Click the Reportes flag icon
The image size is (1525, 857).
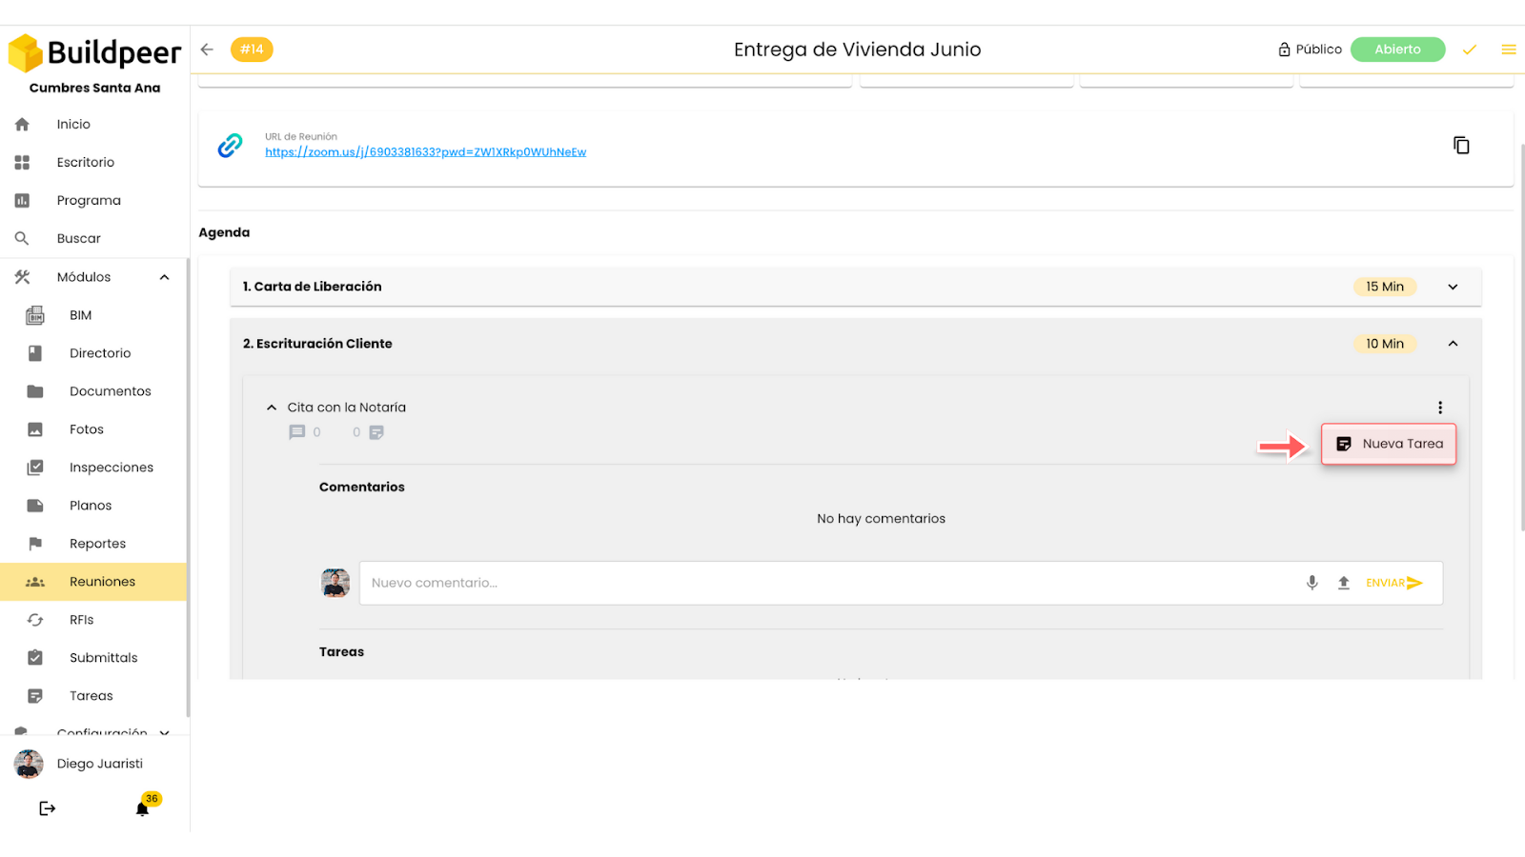35,544
